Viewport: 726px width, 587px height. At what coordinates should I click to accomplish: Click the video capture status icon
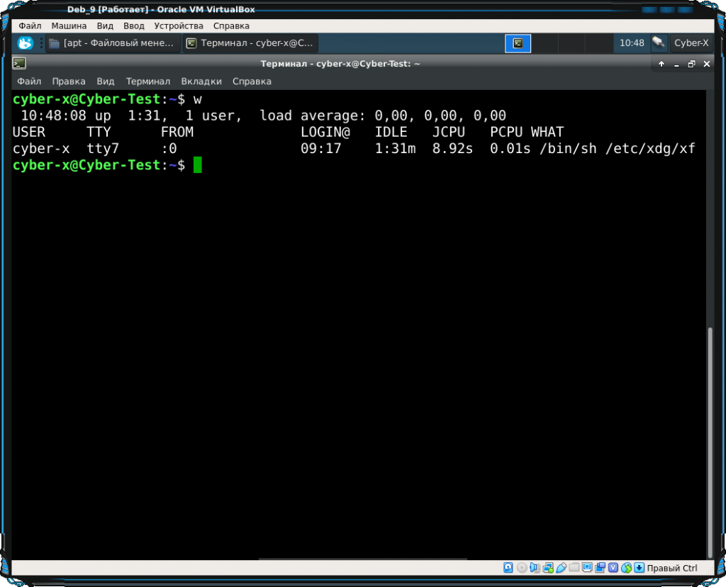click(x=600, y=568)
